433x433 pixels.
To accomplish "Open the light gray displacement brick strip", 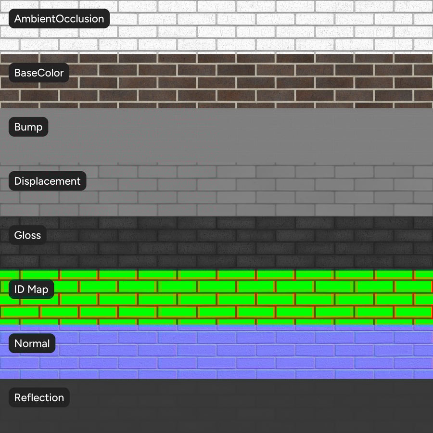I will (x=216, y=190).
